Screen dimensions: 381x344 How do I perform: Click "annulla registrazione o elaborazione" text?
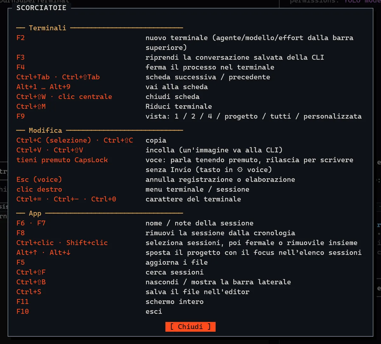point(220,179)
